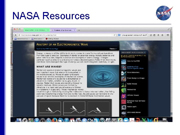The height and width of the screenshot is (135, 180).
Task: Click the What Are Waves? heading
Action: [x=49, y=67]
